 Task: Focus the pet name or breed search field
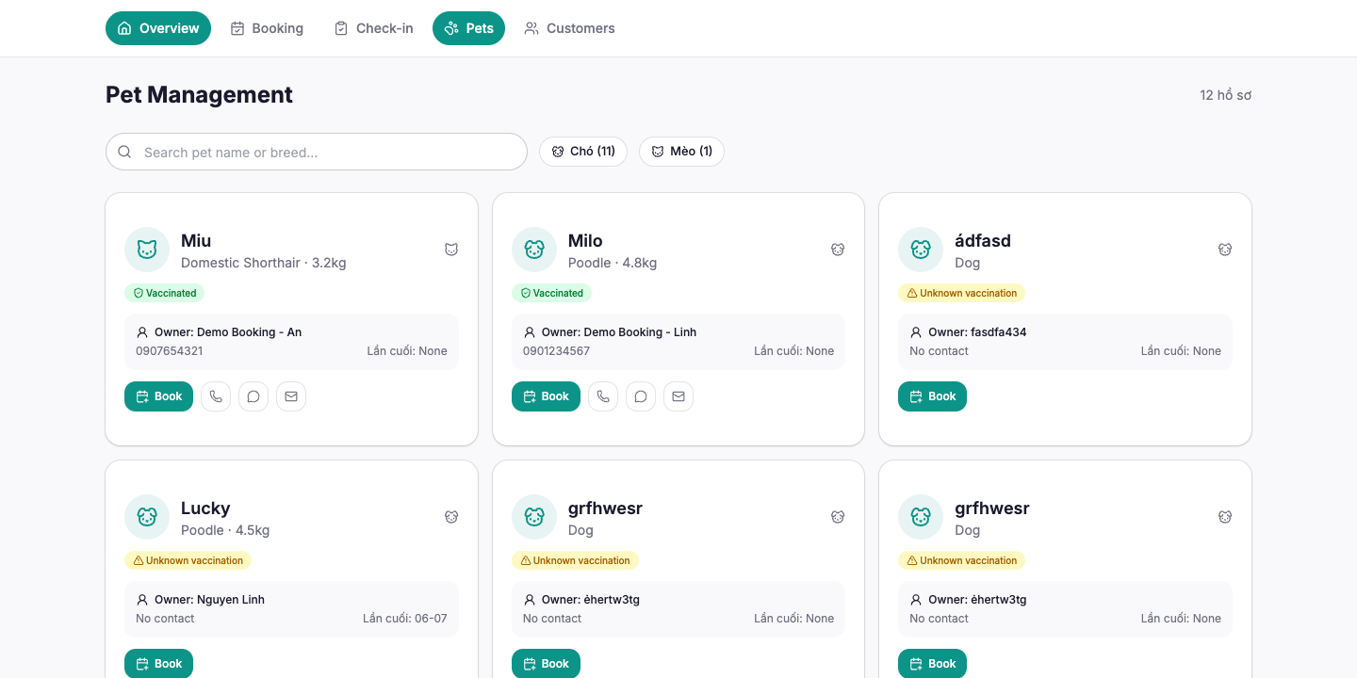point(317,152)
